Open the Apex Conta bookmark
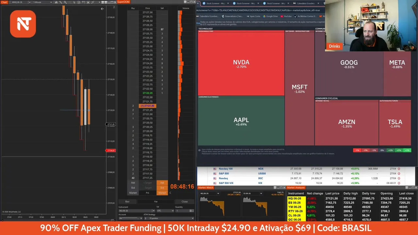418x235 pixels. 253,16
